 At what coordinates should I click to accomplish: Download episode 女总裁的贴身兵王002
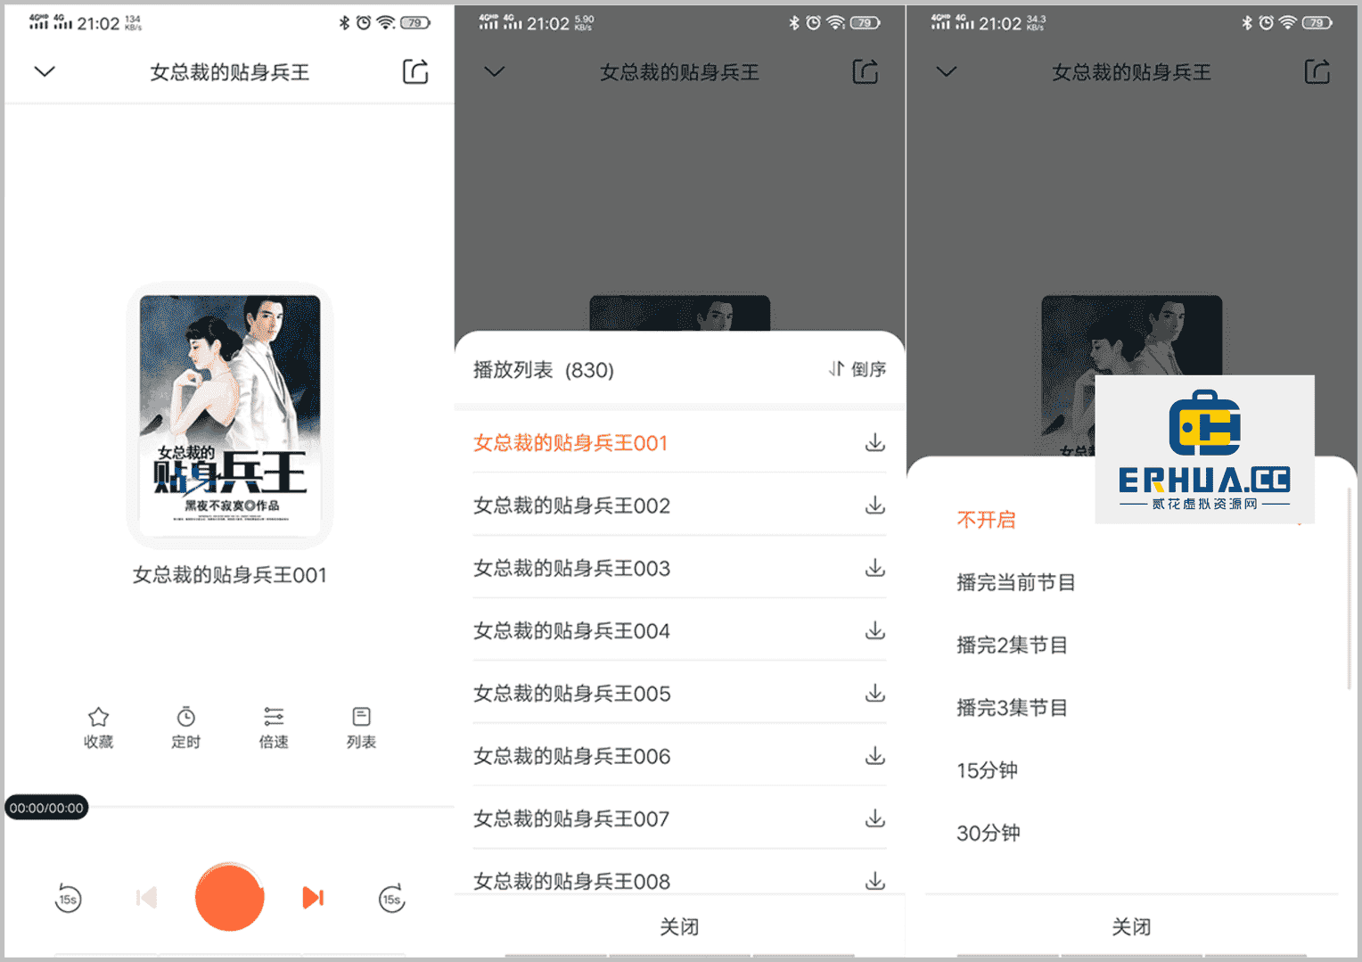click(875, 505)
